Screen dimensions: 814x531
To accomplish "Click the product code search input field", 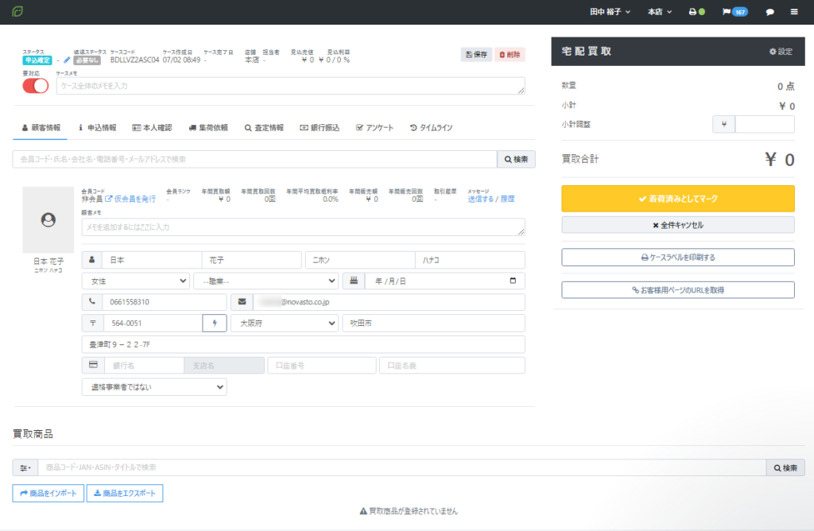I will tap(402, 467).
